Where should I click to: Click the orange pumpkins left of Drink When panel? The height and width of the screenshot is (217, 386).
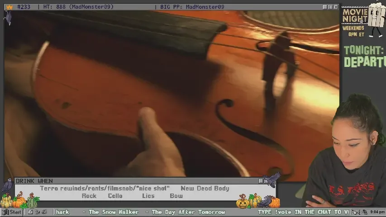coord(19,200)
